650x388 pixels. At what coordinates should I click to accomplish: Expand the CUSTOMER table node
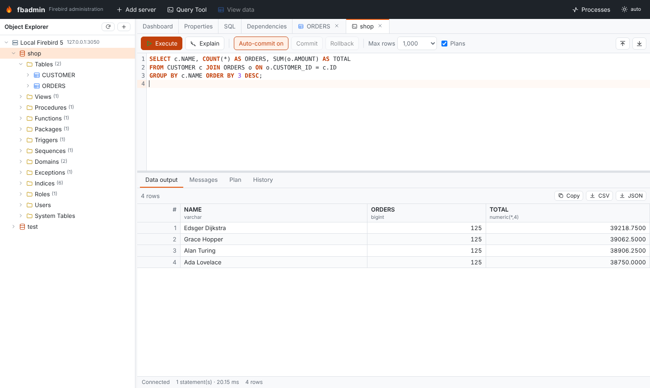pyautogui.click(x=28, y=75)
